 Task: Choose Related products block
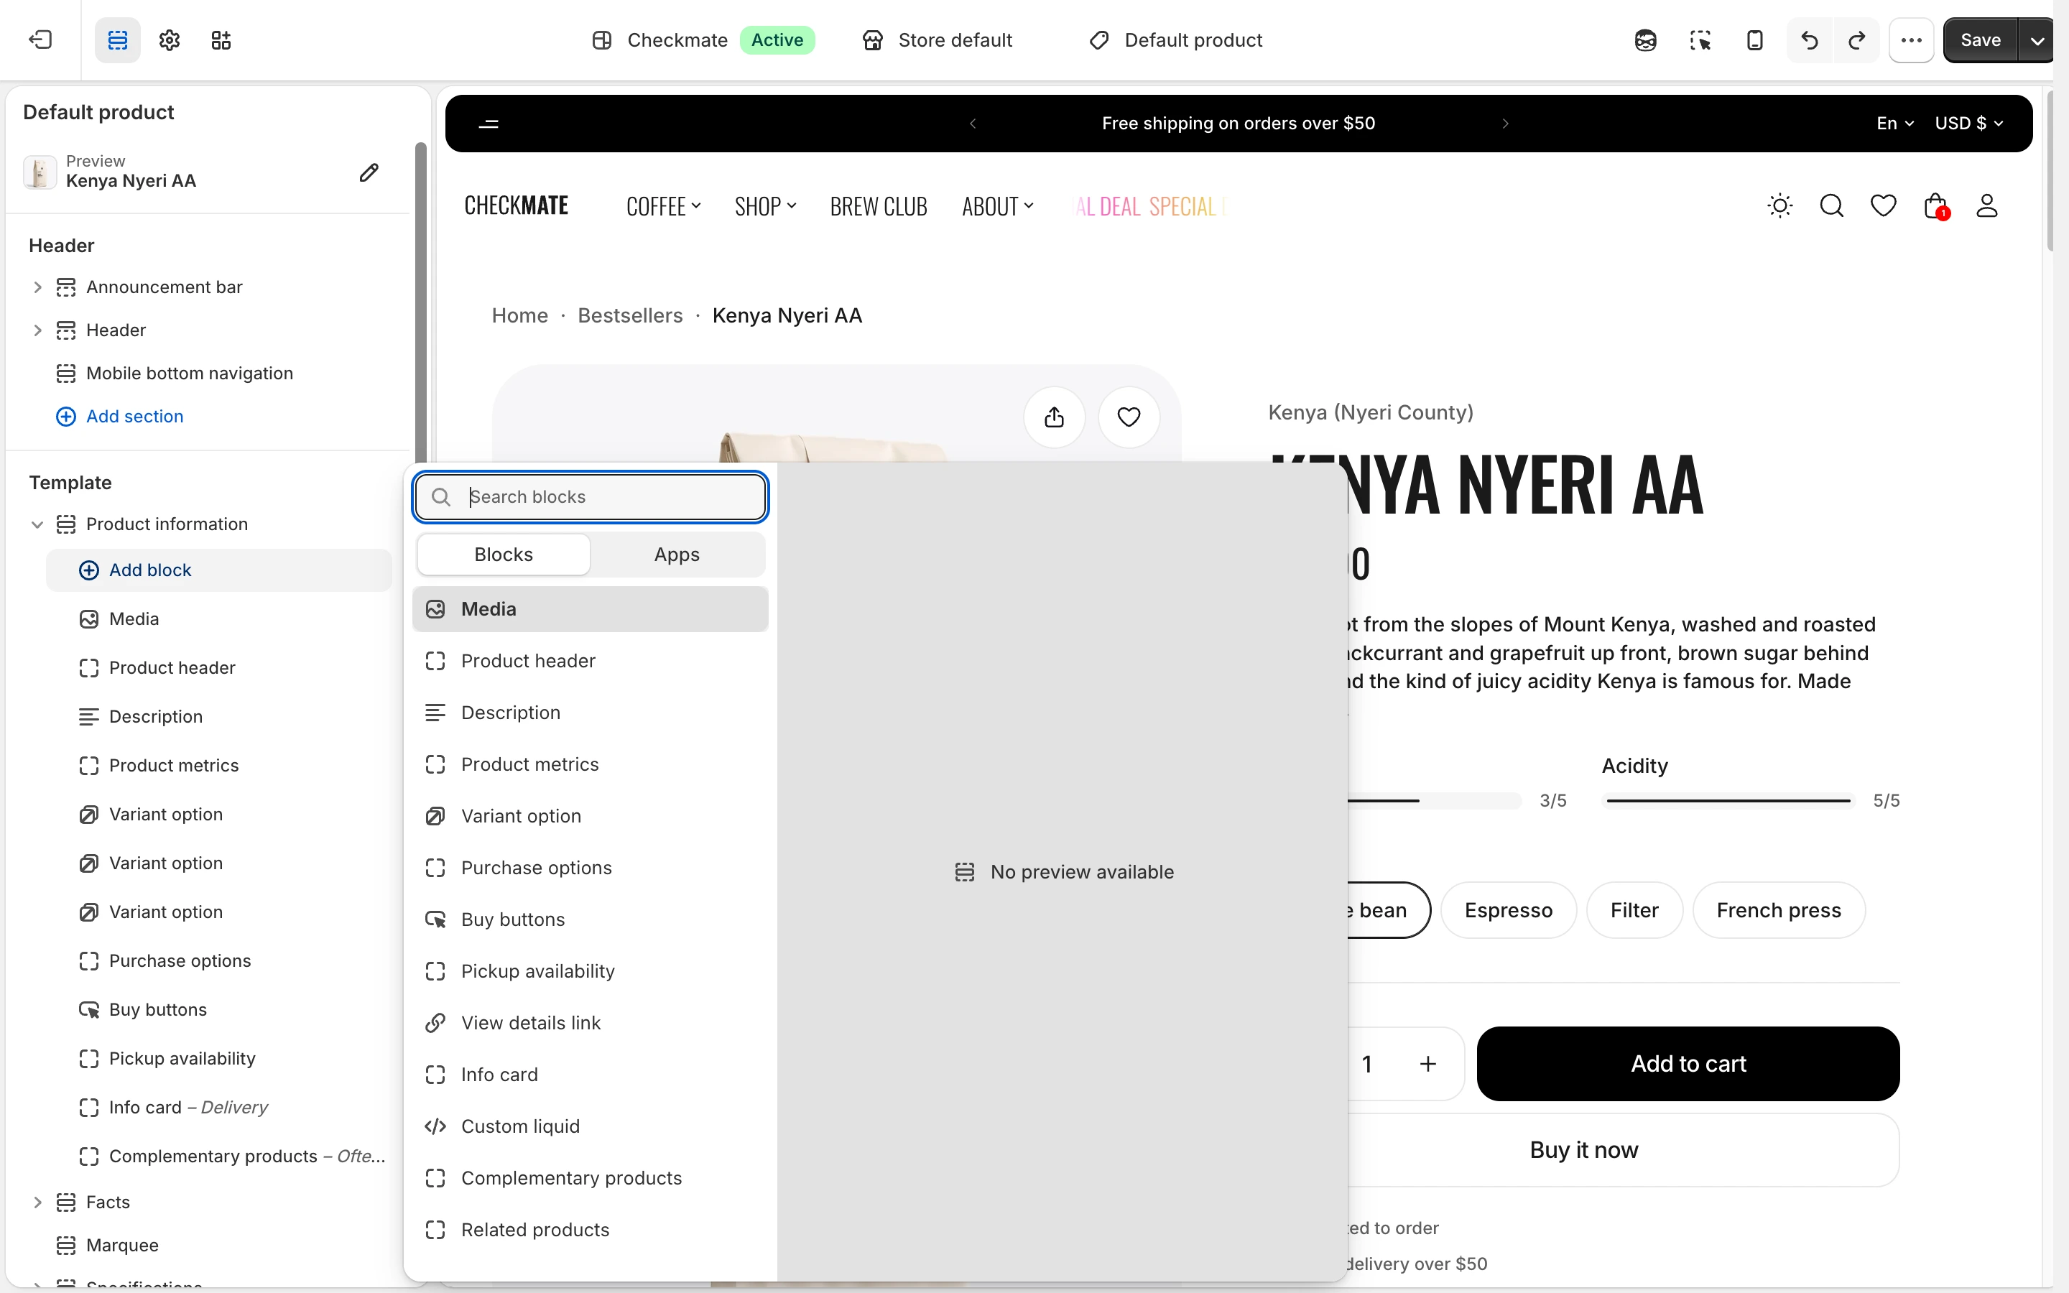[x=590, y=1230]
